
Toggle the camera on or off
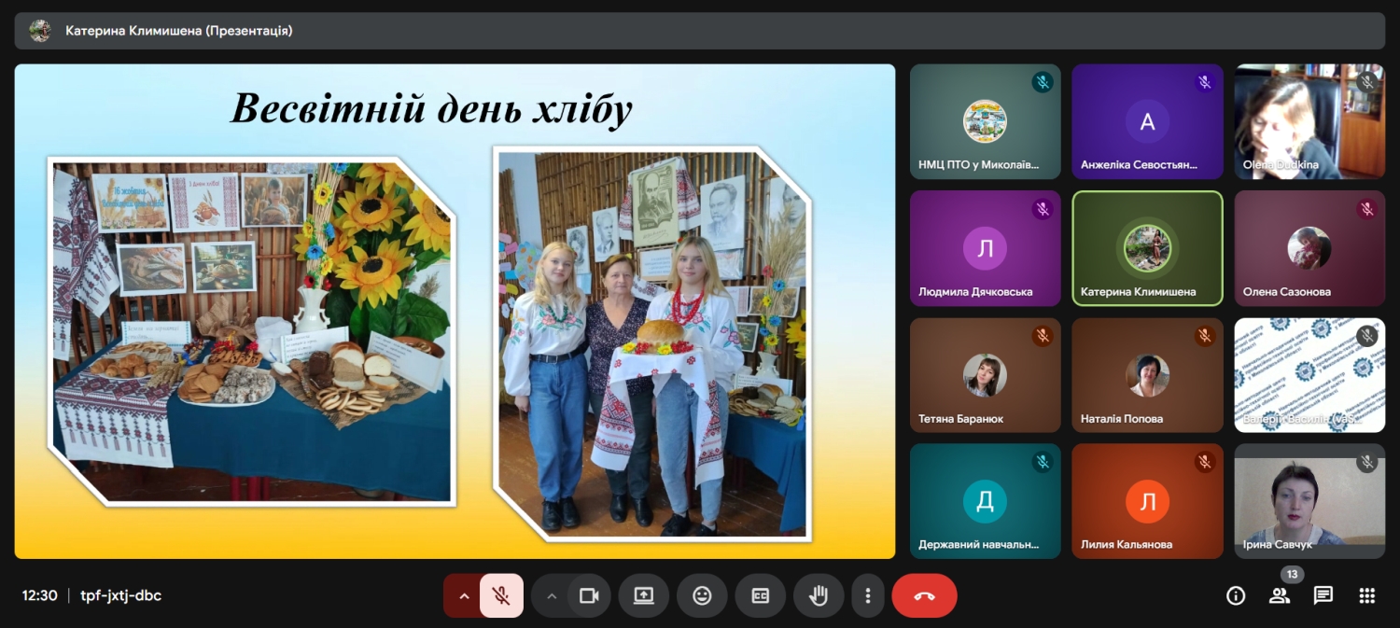(x=589, y=595)
